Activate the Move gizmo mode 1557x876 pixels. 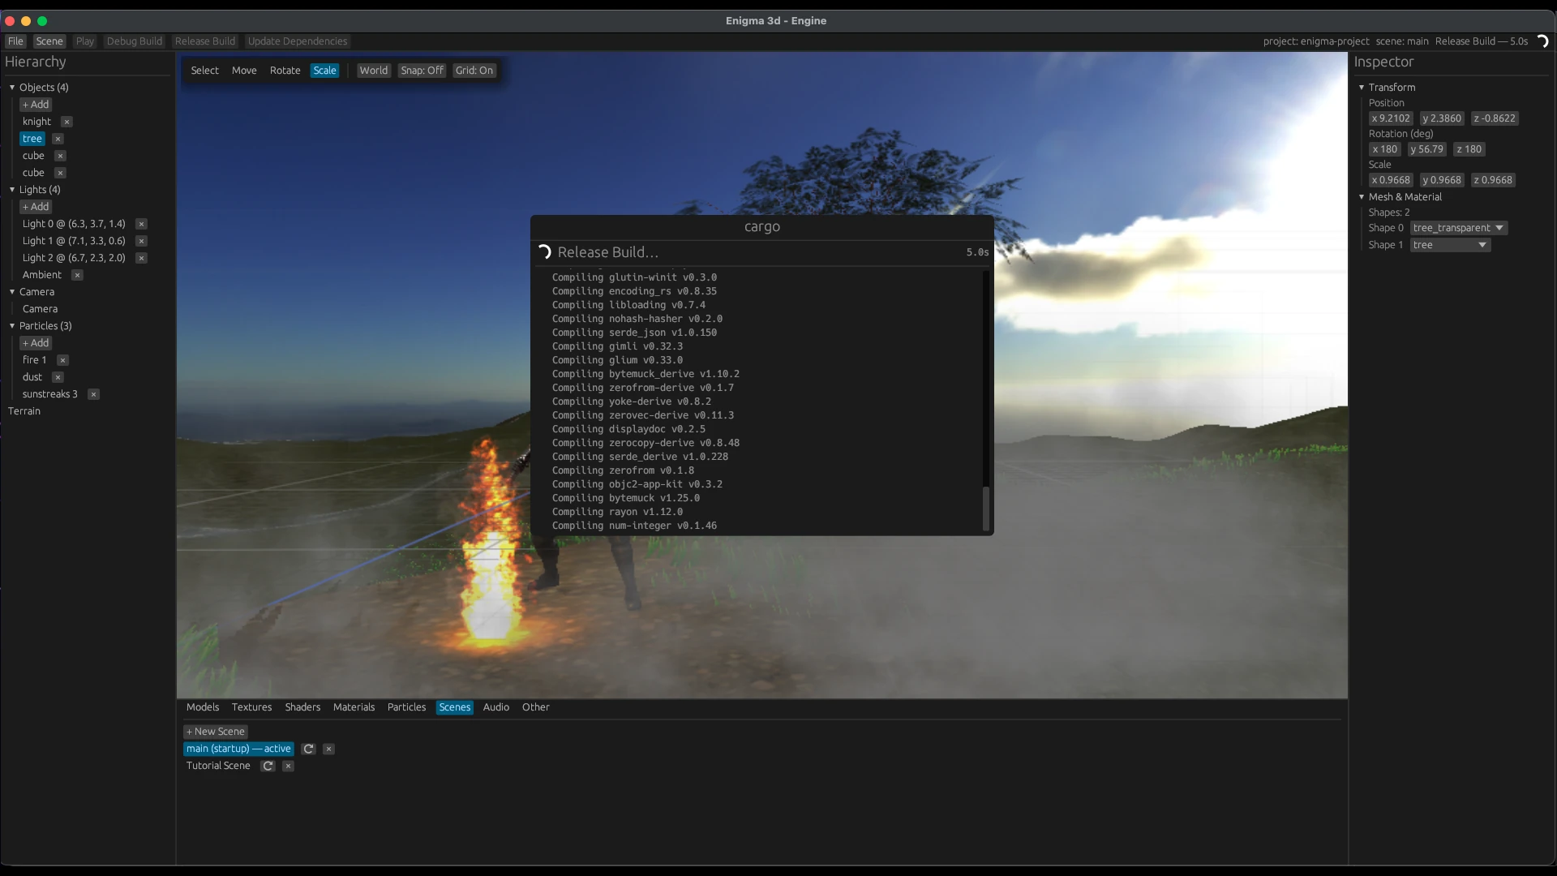point(244,71)
